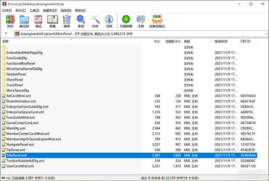
Task: Click the file icon beside UserCardWnd.xml
Action: pyautogui.click(x=3, y=166)
